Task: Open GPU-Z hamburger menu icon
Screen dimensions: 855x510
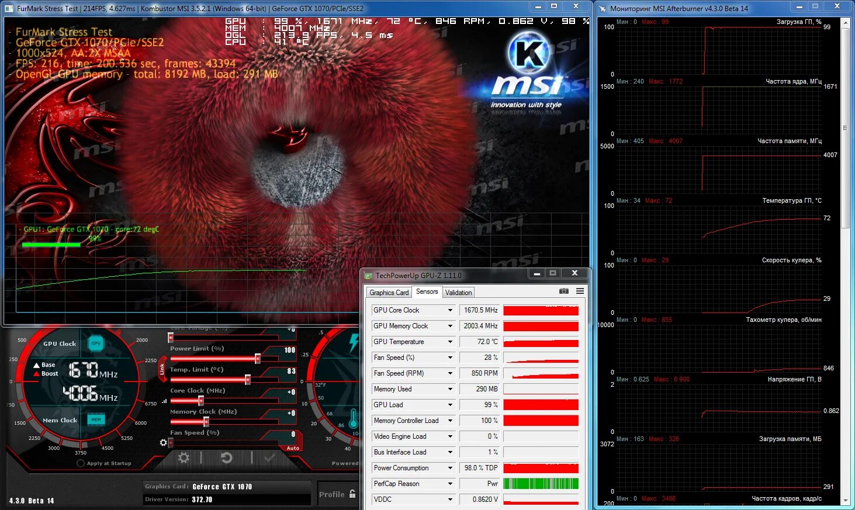Action: (x=580, y=291)
